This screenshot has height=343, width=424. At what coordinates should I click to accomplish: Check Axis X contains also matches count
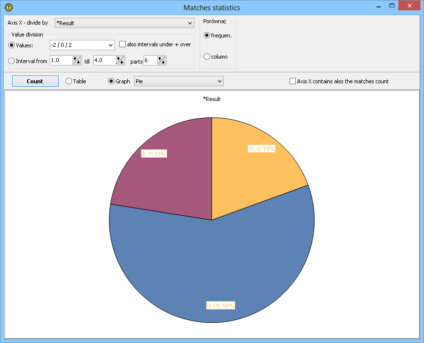pos(293,81)
